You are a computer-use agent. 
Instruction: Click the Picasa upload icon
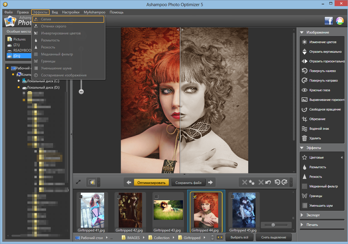340,21
